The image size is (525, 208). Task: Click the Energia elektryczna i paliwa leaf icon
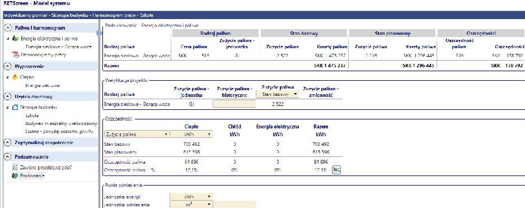coord(16,39)
